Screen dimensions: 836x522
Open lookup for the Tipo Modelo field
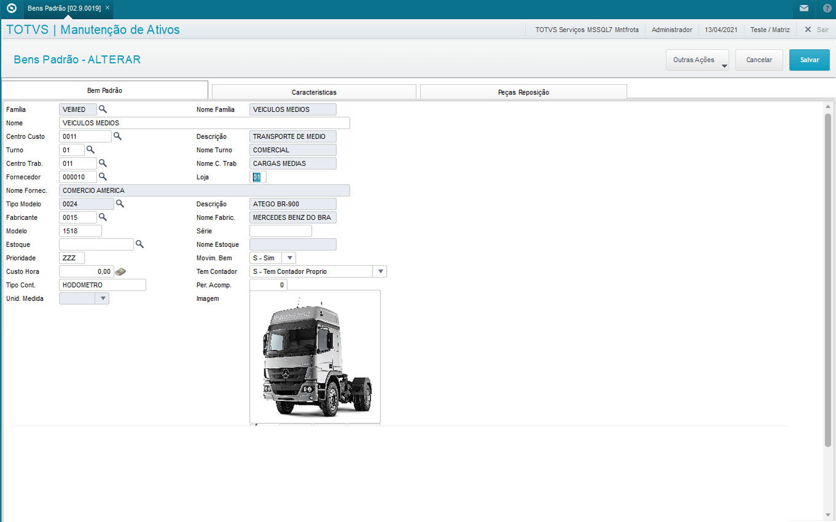120,204
